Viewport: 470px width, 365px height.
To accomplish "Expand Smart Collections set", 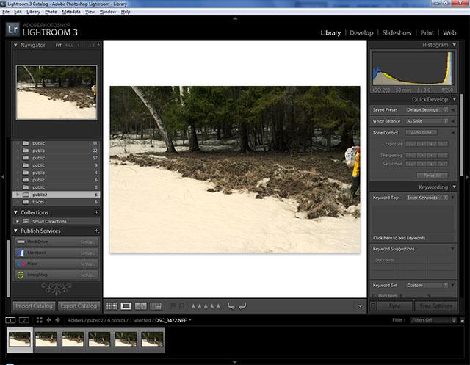I will (x=18, y=221).
